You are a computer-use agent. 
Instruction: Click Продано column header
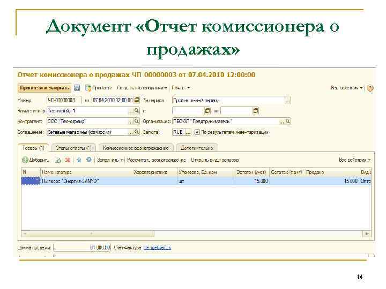tap(332, 172)
